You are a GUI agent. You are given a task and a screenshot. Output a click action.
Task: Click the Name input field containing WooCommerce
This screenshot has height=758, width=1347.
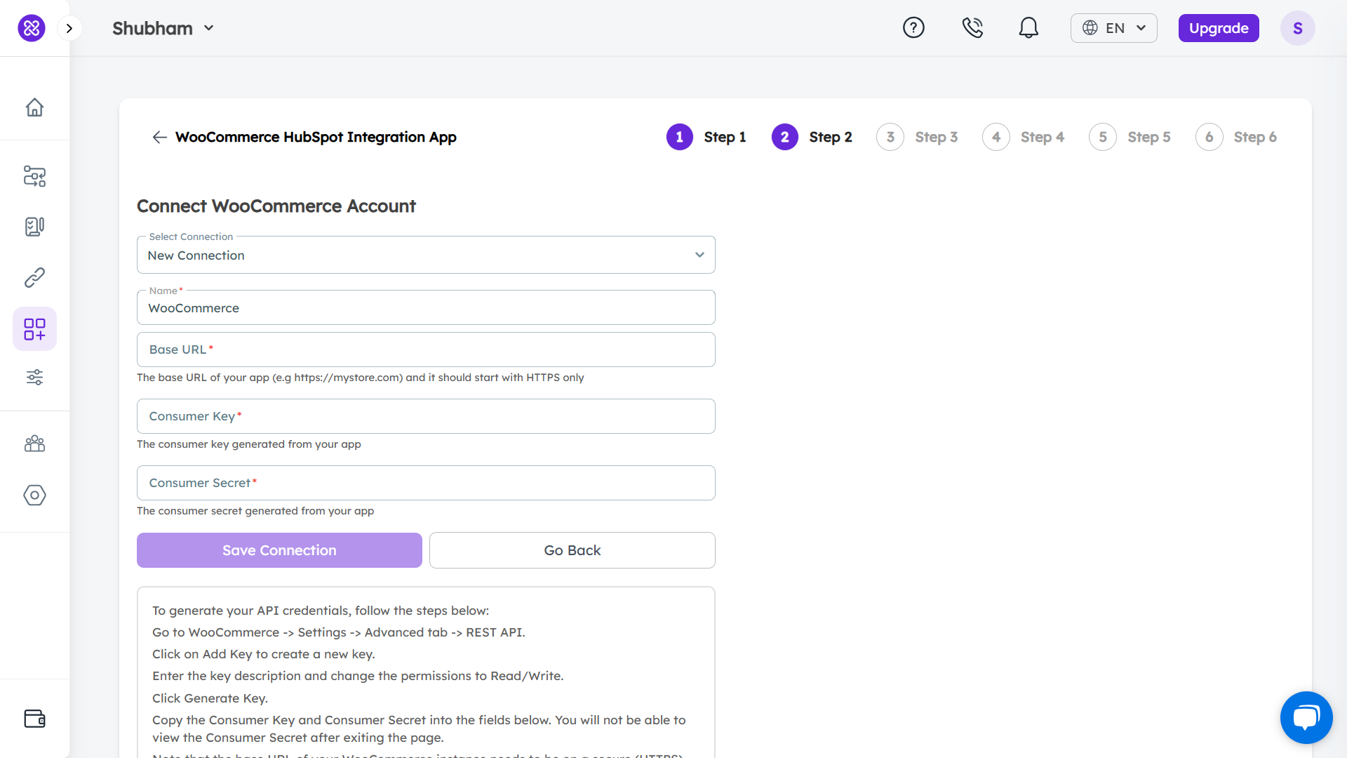click(x=426, y=307)
